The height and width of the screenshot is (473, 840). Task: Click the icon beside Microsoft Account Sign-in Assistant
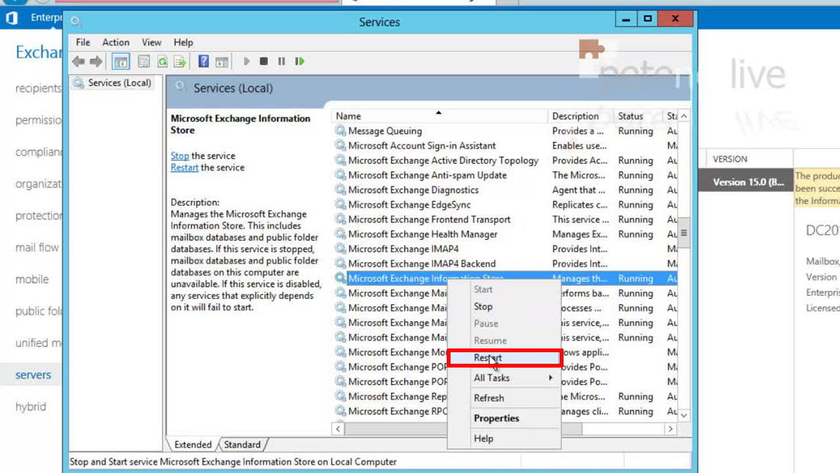tap(340, 145)
